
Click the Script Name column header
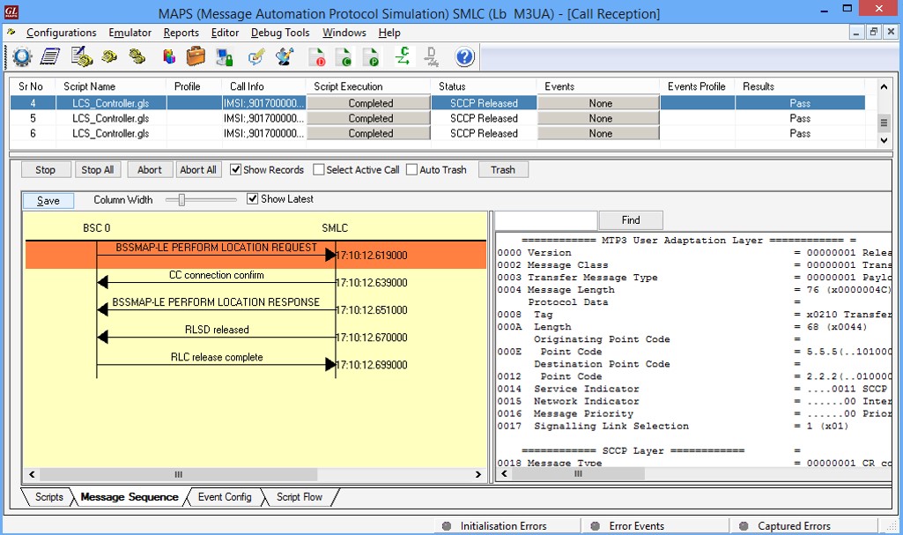click(89, 86)
